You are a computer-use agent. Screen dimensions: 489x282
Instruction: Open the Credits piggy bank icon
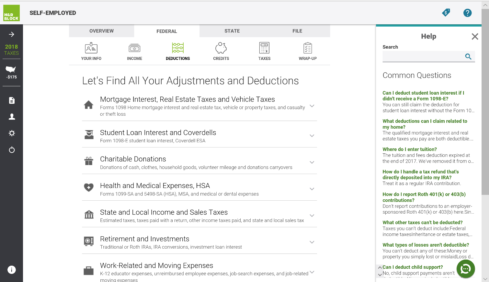(x=221, y=48)
